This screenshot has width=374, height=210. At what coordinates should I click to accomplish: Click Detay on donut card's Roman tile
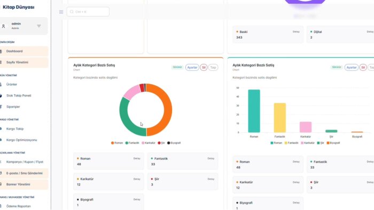(137, 158)
